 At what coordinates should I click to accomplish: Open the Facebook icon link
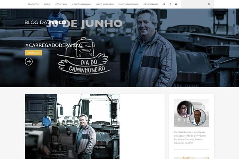(170, 4)
